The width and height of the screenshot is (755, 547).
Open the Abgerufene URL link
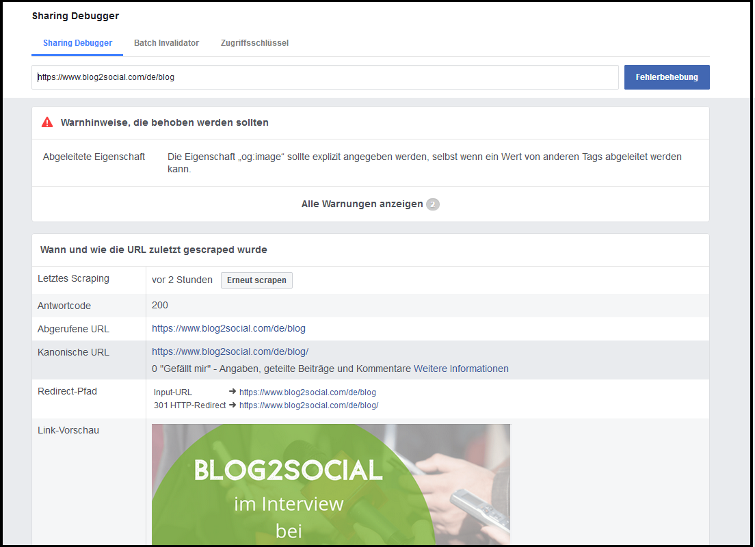[228, 328]
